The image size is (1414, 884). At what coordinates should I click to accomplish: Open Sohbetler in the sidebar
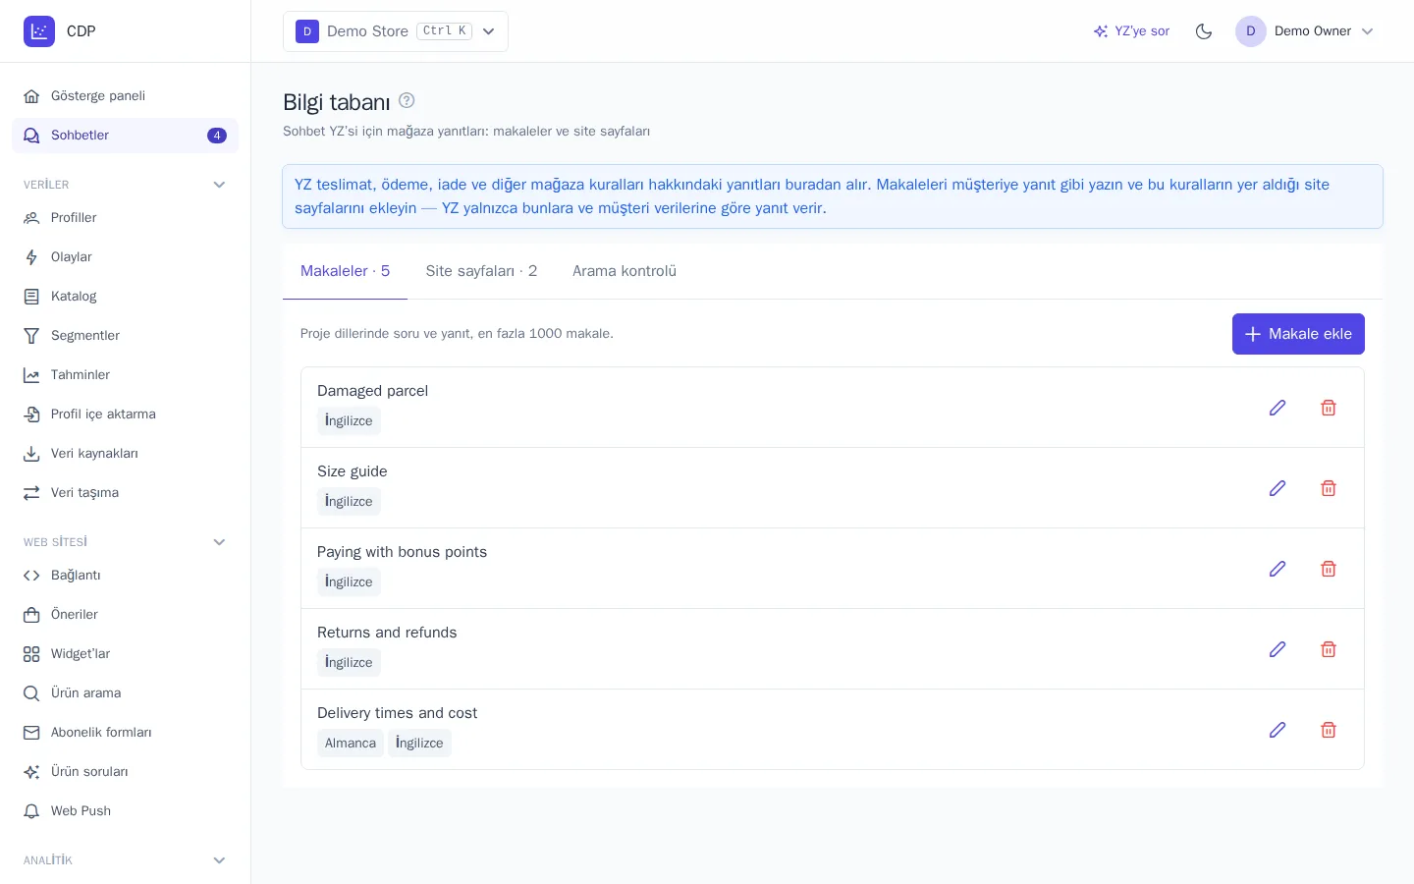pyautogui.click(x=125, y=136)
